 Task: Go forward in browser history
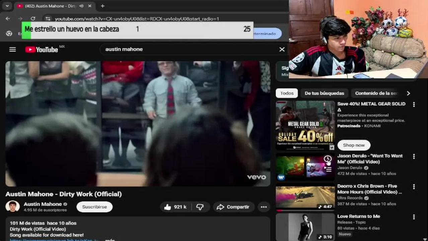pyautogui.click(x=20, y=19)
